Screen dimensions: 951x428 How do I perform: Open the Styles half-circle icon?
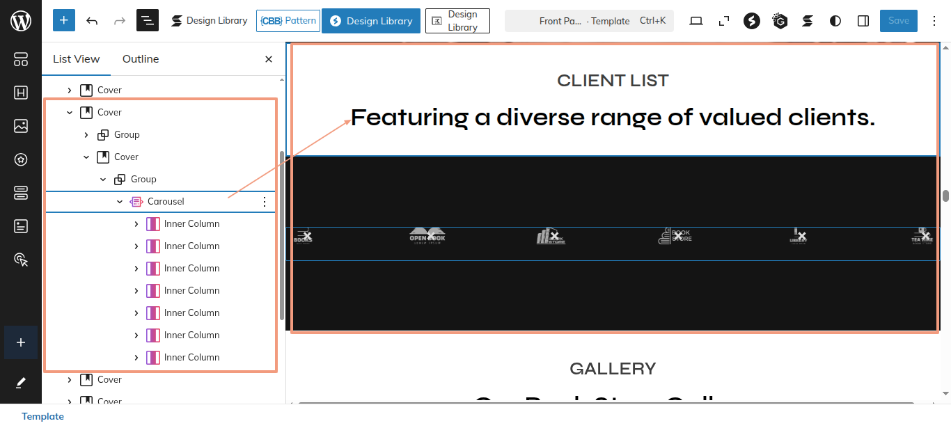835,21
